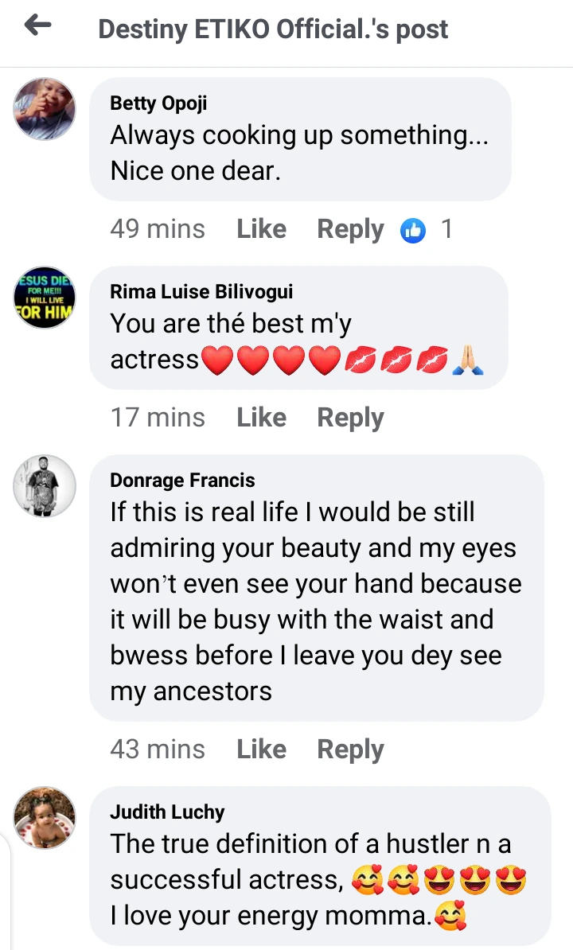
Task: Tap the 49 mins timestamp
Action: 158,229
